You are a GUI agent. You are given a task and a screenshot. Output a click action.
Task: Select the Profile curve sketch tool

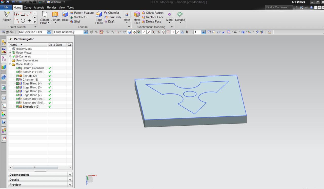(16, 14)
